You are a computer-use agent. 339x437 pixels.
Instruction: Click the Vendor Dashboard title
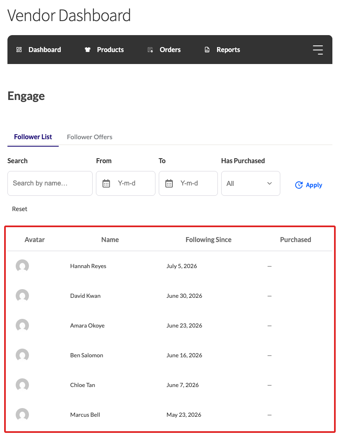[x=69, y=15]
